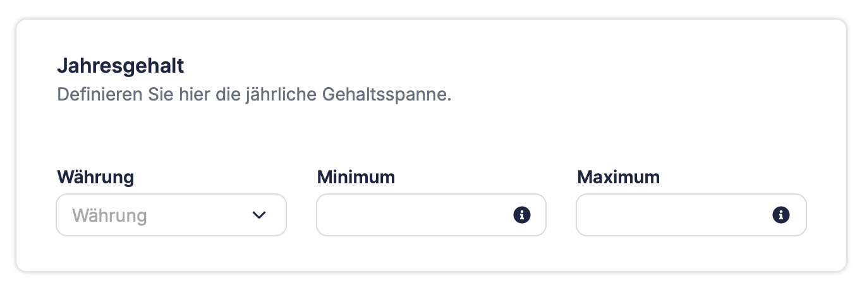Viewport: 862px width, 292px height.
Task: Click the bold 'Währung' label above the dropdown
Action: point(95,177)
